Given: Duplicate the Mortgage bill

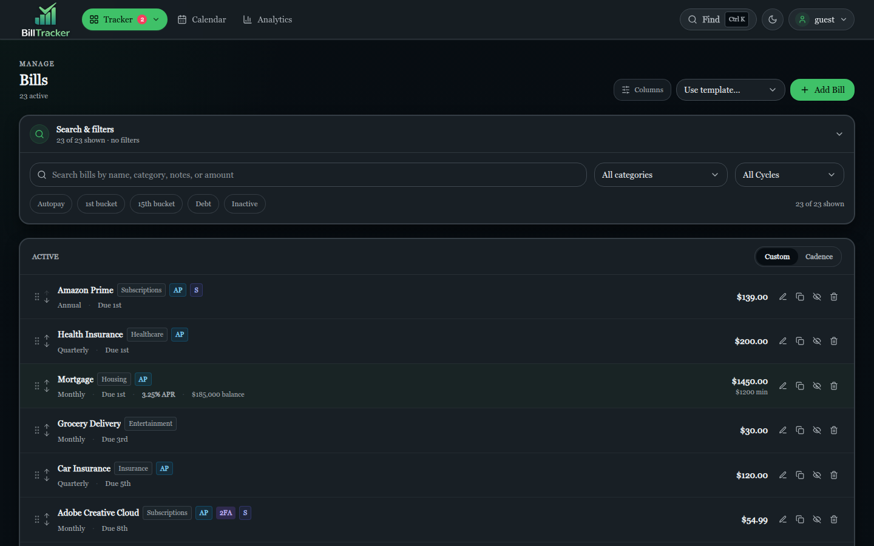Looking at the screenshot, I should pyautogui.click(x=800, y=386).
